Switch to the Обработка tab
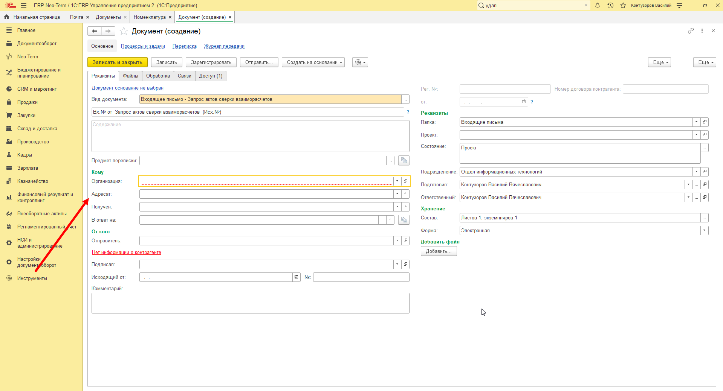This screenshot has height=391, width=723. [x=158, y=76]
